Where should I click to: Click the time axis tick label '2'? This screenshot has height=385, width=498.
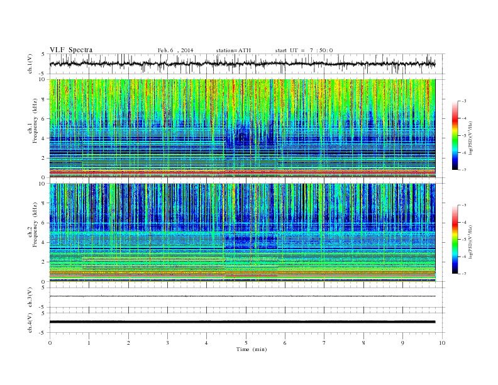(x=128, y=343)
